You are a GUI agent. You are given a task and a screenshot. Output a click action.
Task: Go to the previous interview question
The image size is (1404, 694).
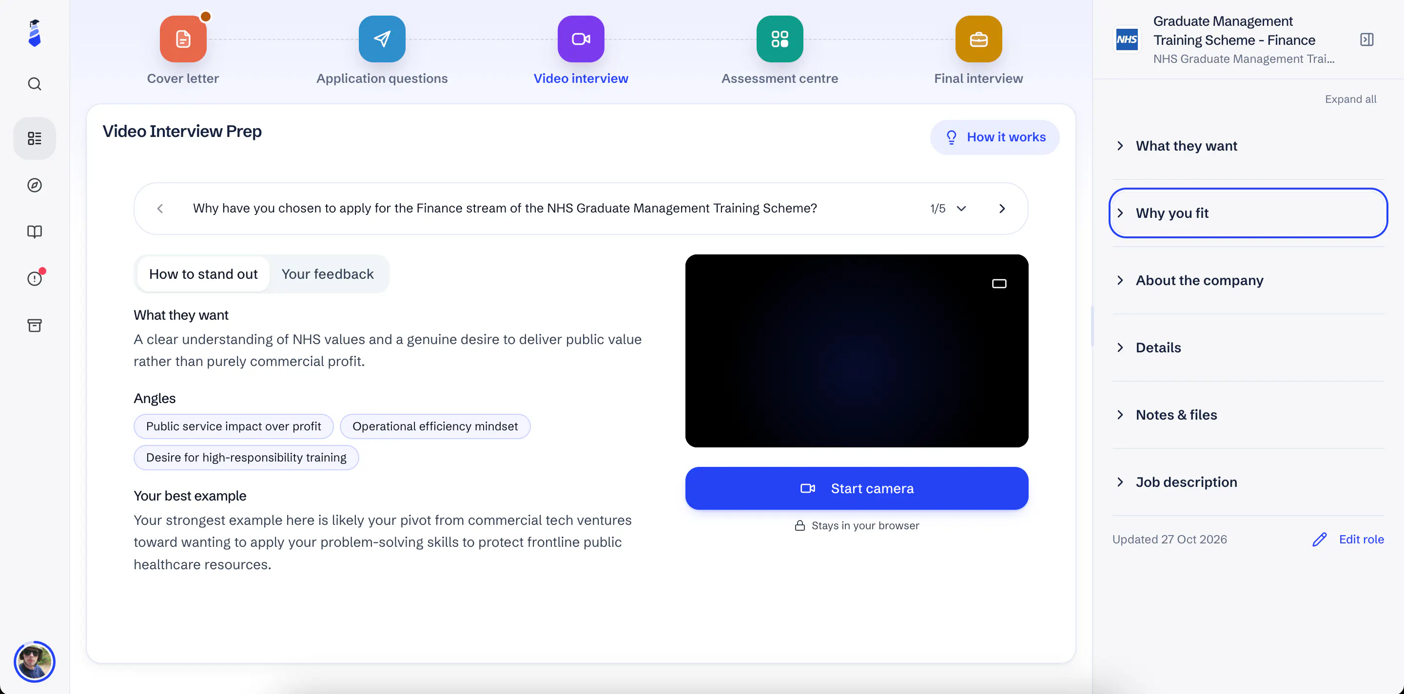pos(160,209)
